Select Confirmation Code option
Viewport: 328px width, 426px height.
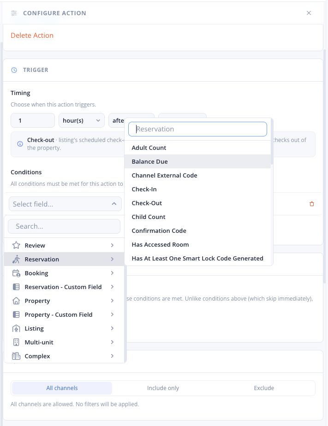197,231
